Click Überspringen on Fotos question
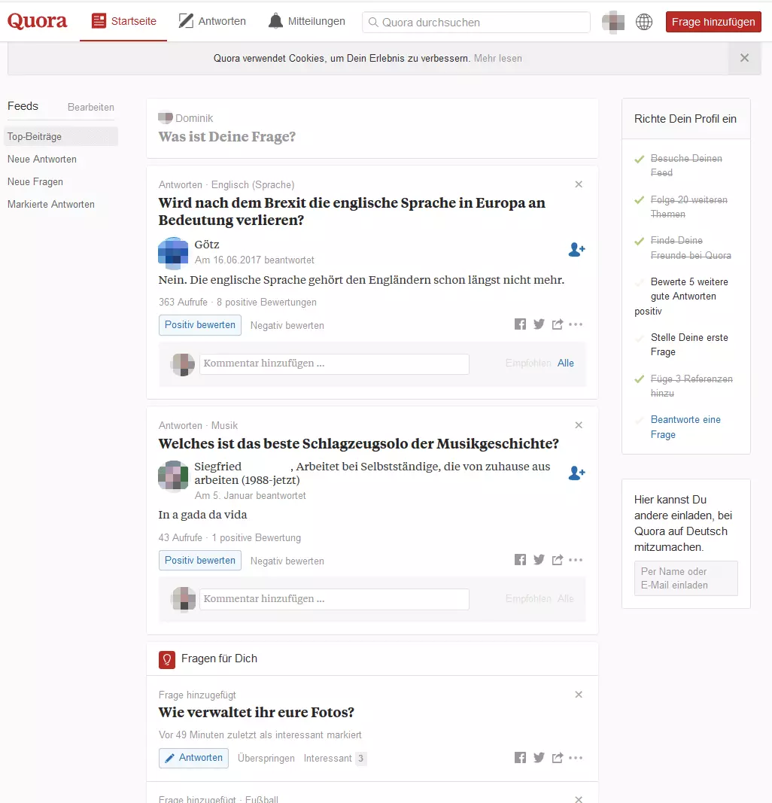This screenshot has width=772, height=803. [266, 759]
